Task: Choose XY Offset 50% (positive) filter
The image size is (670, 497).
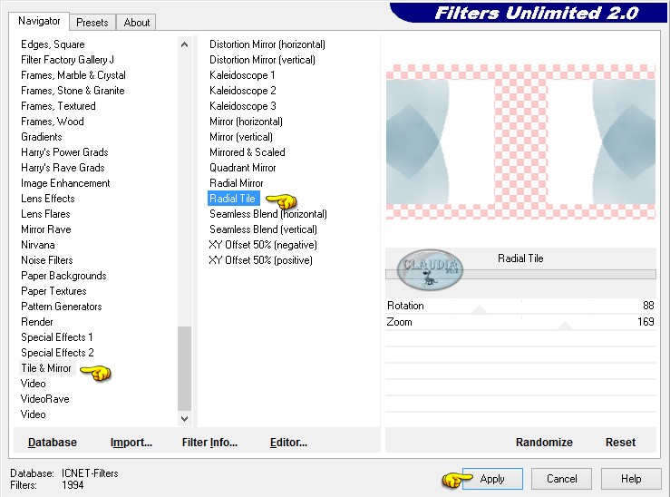Action: [x=260, y=260]
